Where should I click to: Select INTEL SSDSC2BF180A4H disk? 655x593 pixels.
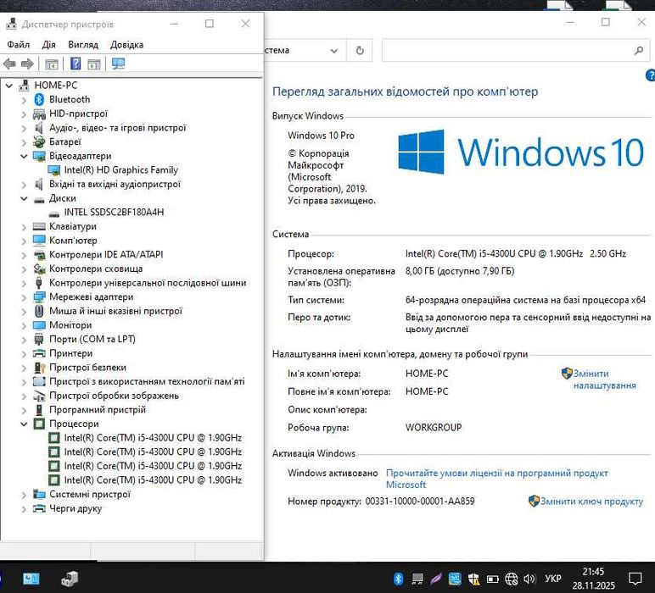pos(114,213)
